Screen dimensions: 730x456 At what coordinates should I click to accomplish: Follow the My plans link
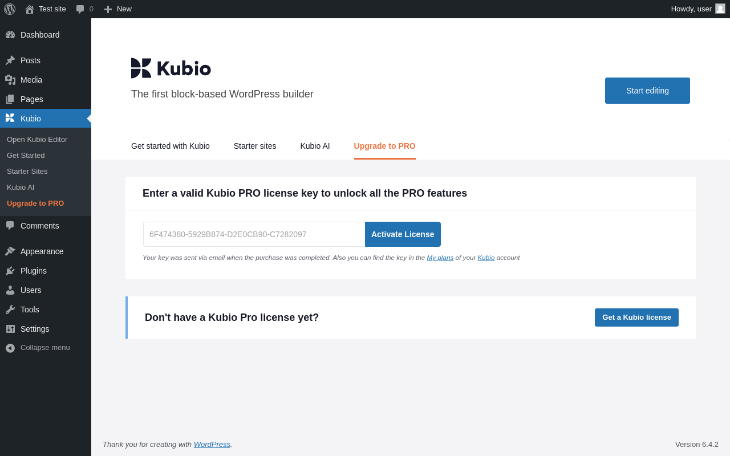coord(440,258)
